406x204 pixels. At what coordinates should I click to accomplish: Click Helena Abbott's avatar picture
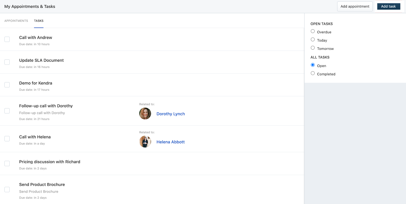point(145,142)
